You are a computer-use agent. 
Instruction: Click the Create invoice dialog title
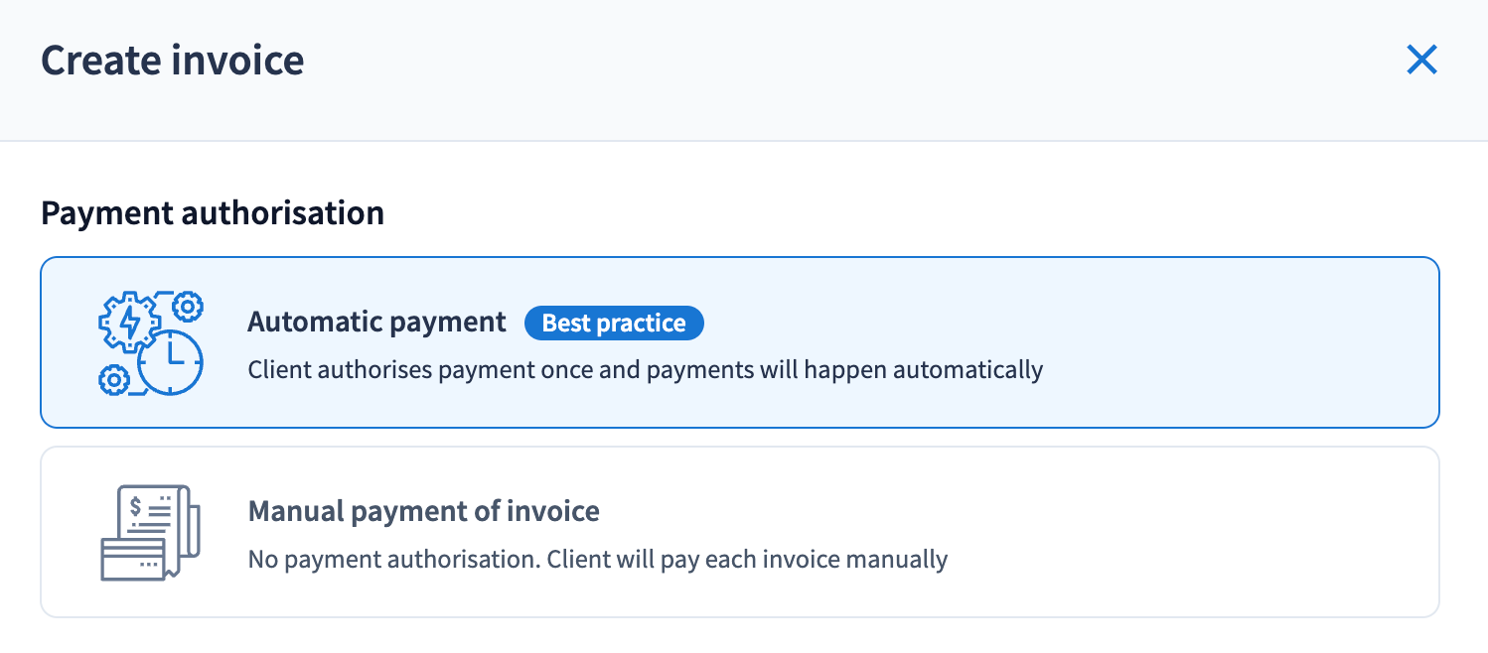172,61
